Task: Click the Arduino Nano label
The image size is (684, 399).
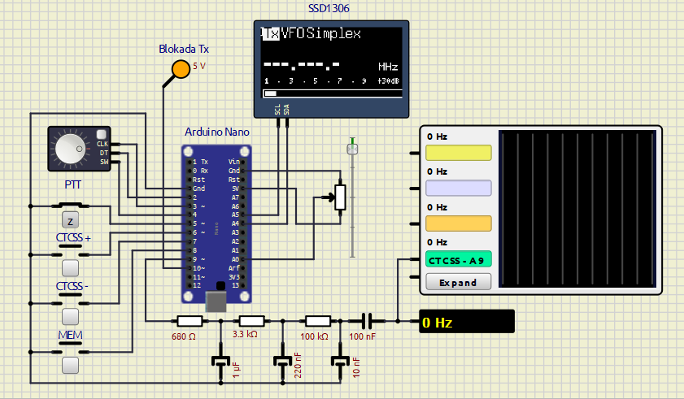Action: [x=217, y=132]
